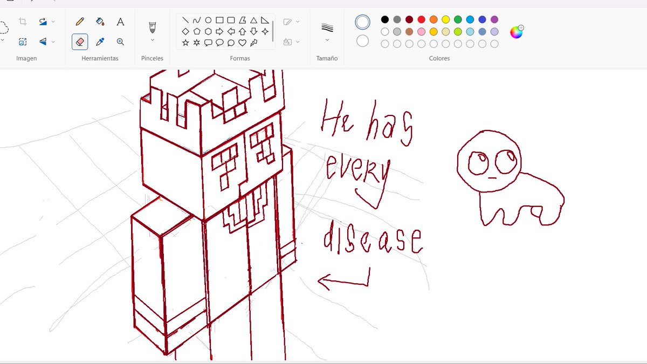Click the Crop image icon
This screenshot has height=364, width=647.
[23, 22]
